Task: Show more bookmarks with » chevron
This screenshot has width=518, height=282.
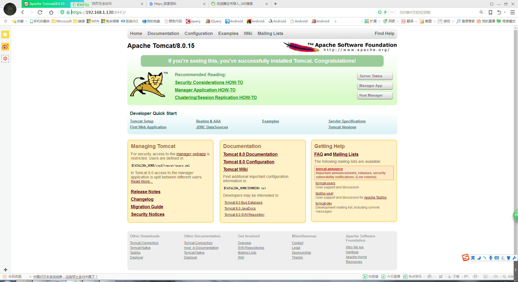Action: pos(335,21)
